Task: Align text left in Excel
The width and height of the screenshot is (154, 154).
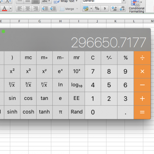Action: [20, 9]
